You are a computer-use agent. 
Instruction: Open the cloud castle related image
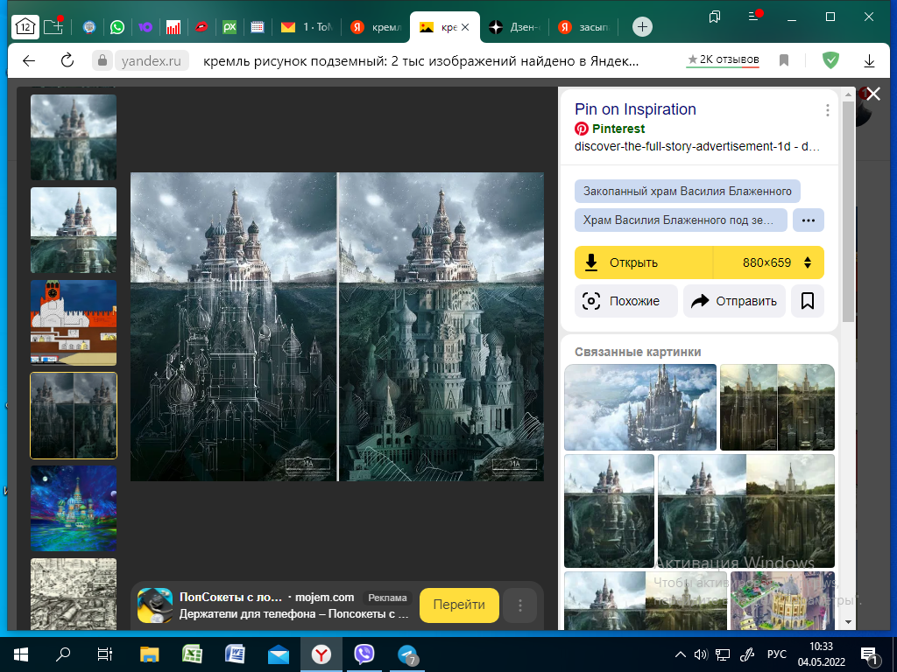[x=640, y=408]
